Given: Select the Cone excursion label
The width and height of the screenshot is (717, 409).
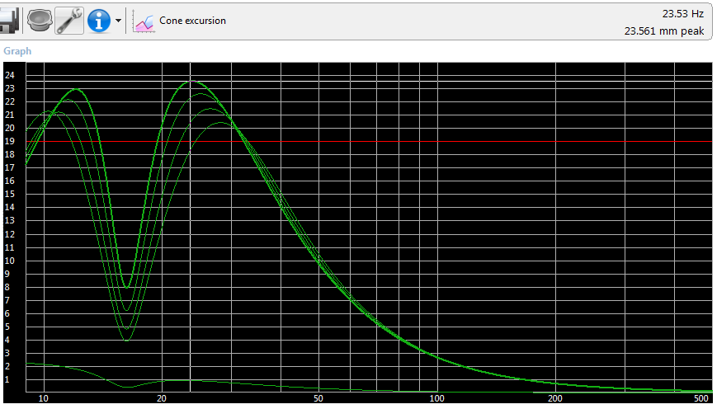Looking at the screenshot, I should click(x=192, y=21).
